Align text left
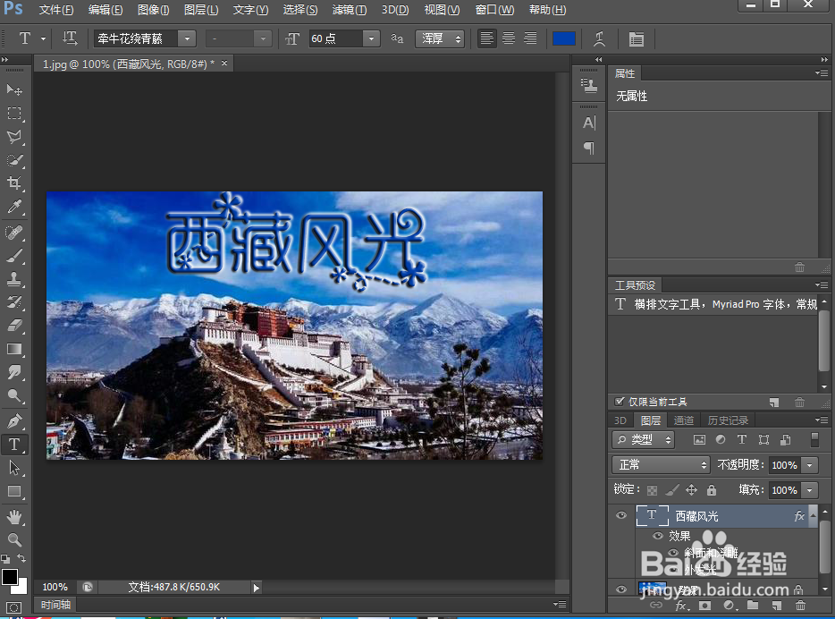This screenshot has width=835, height=619. (486, 38)
